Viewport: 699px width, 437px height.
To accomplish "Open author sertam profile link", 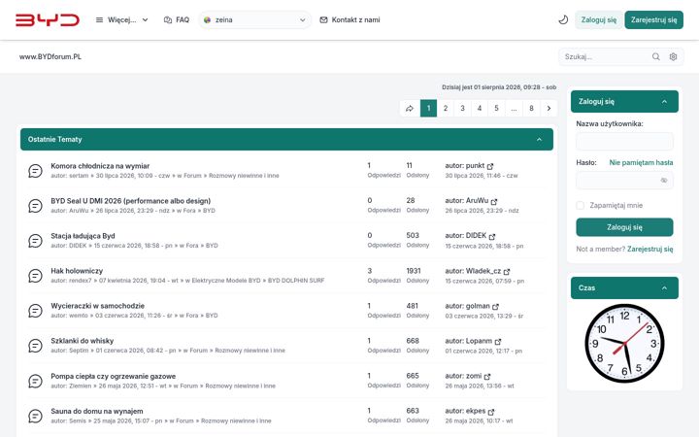I will [79, 176].
